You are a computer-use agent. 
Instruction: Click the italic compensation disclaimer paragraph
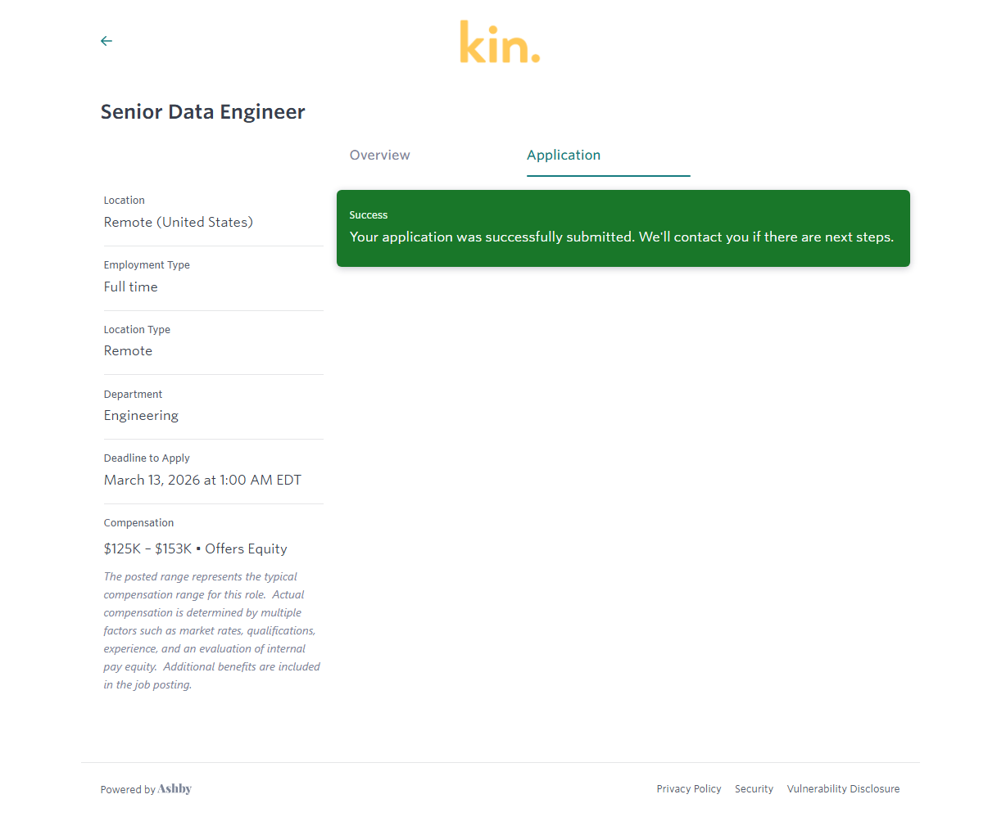211,630
